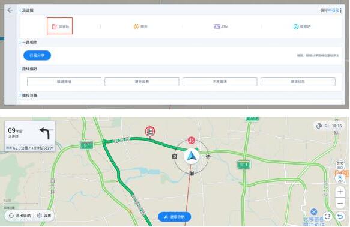Toggle the 避免收费 avoid tolls preference
Image resolution: width=350 pixels, height=227 pixels.
click(142, 82)
